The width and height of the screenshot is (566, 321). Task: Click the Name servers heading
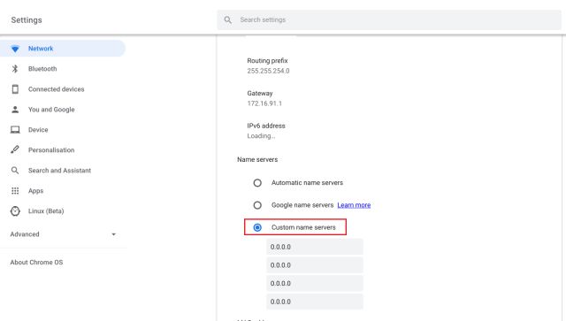pyautogui.click(x=257, y=159)
